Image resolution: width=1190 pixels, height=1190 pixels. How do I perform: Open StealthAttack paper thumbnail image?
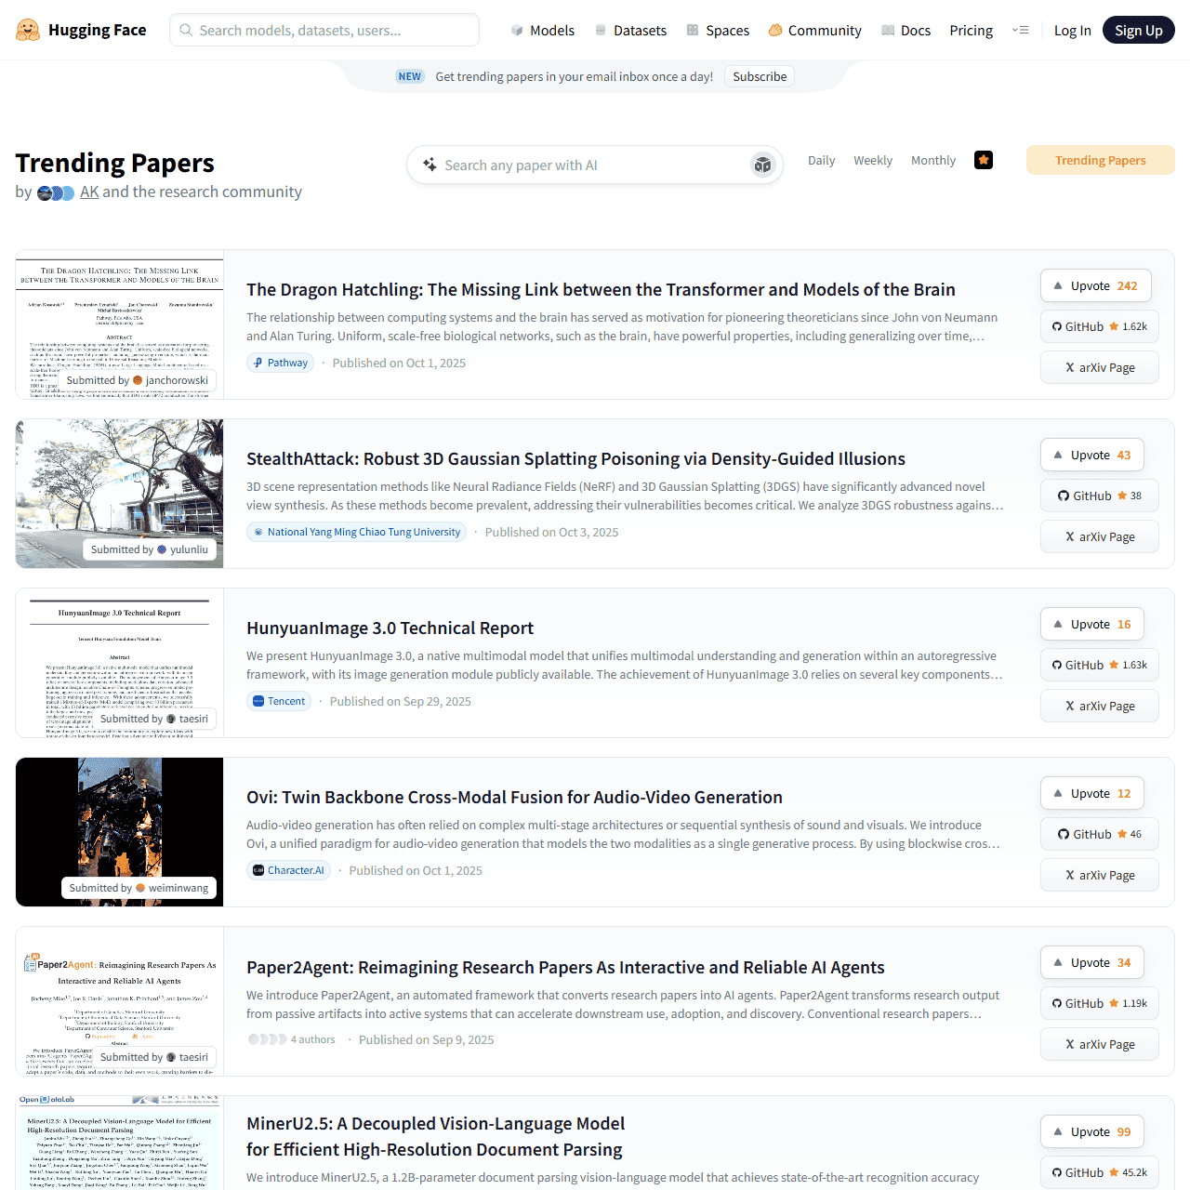[119, 483]
